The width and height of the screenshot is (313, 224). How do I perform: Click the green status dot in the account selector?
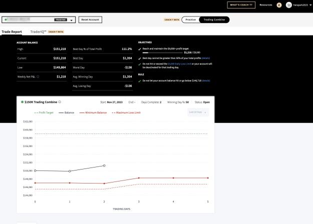point(6,19)
